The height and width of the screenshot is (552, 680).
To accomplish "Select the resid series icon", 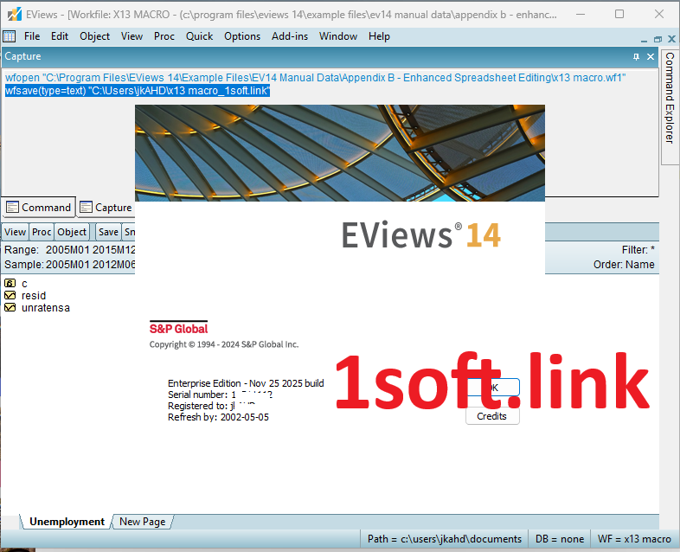I will [10, 295].
